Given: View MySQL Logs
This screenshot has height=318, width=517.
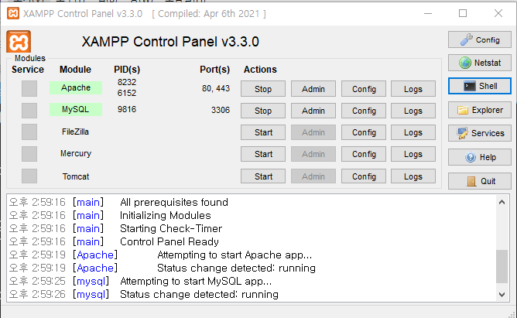Looking at the screenshot, I should [413, 111].
